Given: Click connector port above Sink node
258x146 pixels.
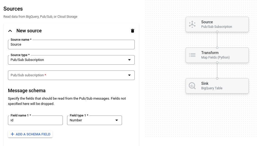Looking at the screenshot, I should pos(217,78).
